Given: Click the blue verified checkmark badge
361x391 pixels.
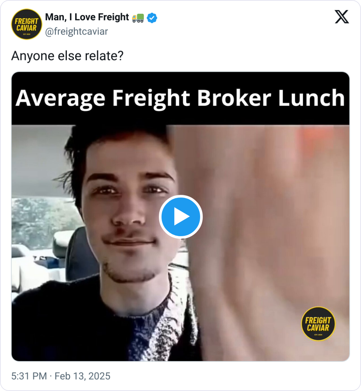Looking at the screenshot, I should pyautogui.click(x=152, y=18).
